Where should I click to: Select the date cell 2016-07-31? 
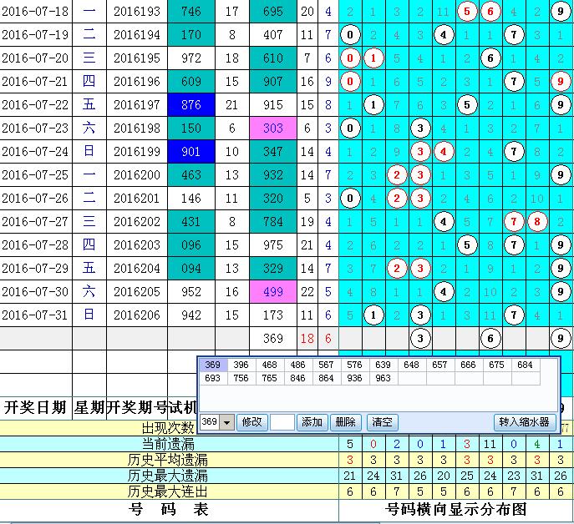(35, 315)
